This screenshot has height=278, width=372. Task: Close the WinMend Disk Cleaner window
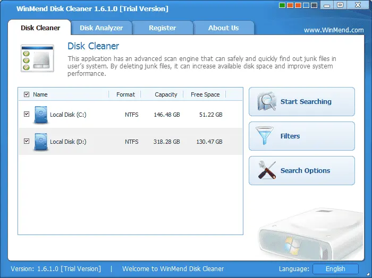click(x=358, y=5)
